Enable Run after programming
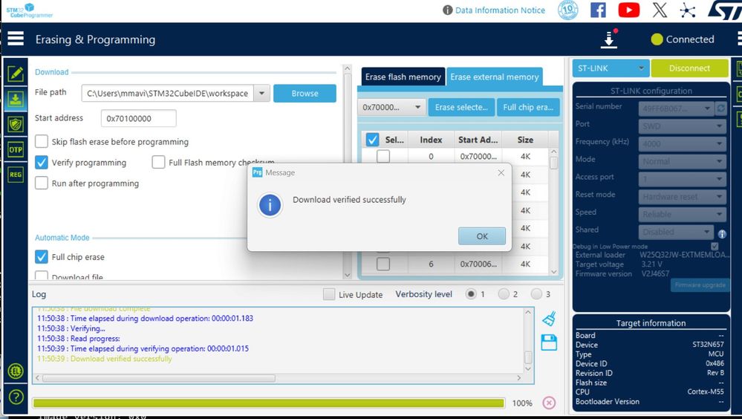 click(x=42, y=183)
